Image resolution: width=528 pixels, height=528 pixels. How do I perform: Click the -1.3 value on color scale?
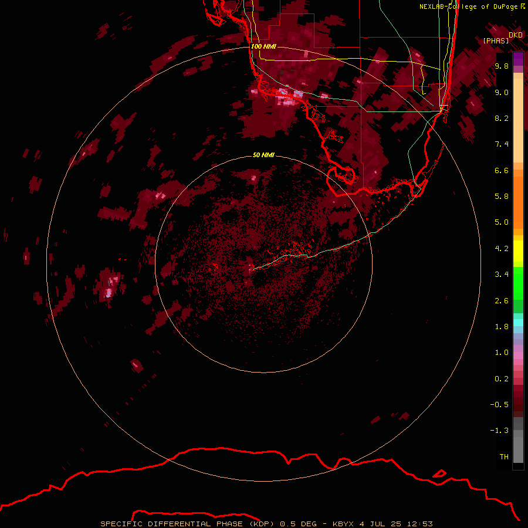499,431
